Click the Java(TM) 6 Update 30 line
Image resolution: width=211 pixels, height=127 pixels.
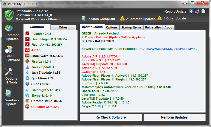pos(104,64)
